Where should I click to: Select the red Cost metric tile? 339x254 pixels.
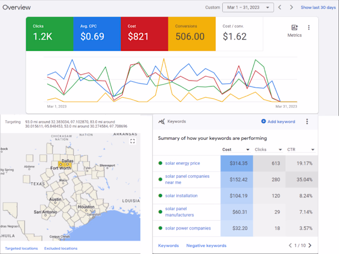pos(144,34)
